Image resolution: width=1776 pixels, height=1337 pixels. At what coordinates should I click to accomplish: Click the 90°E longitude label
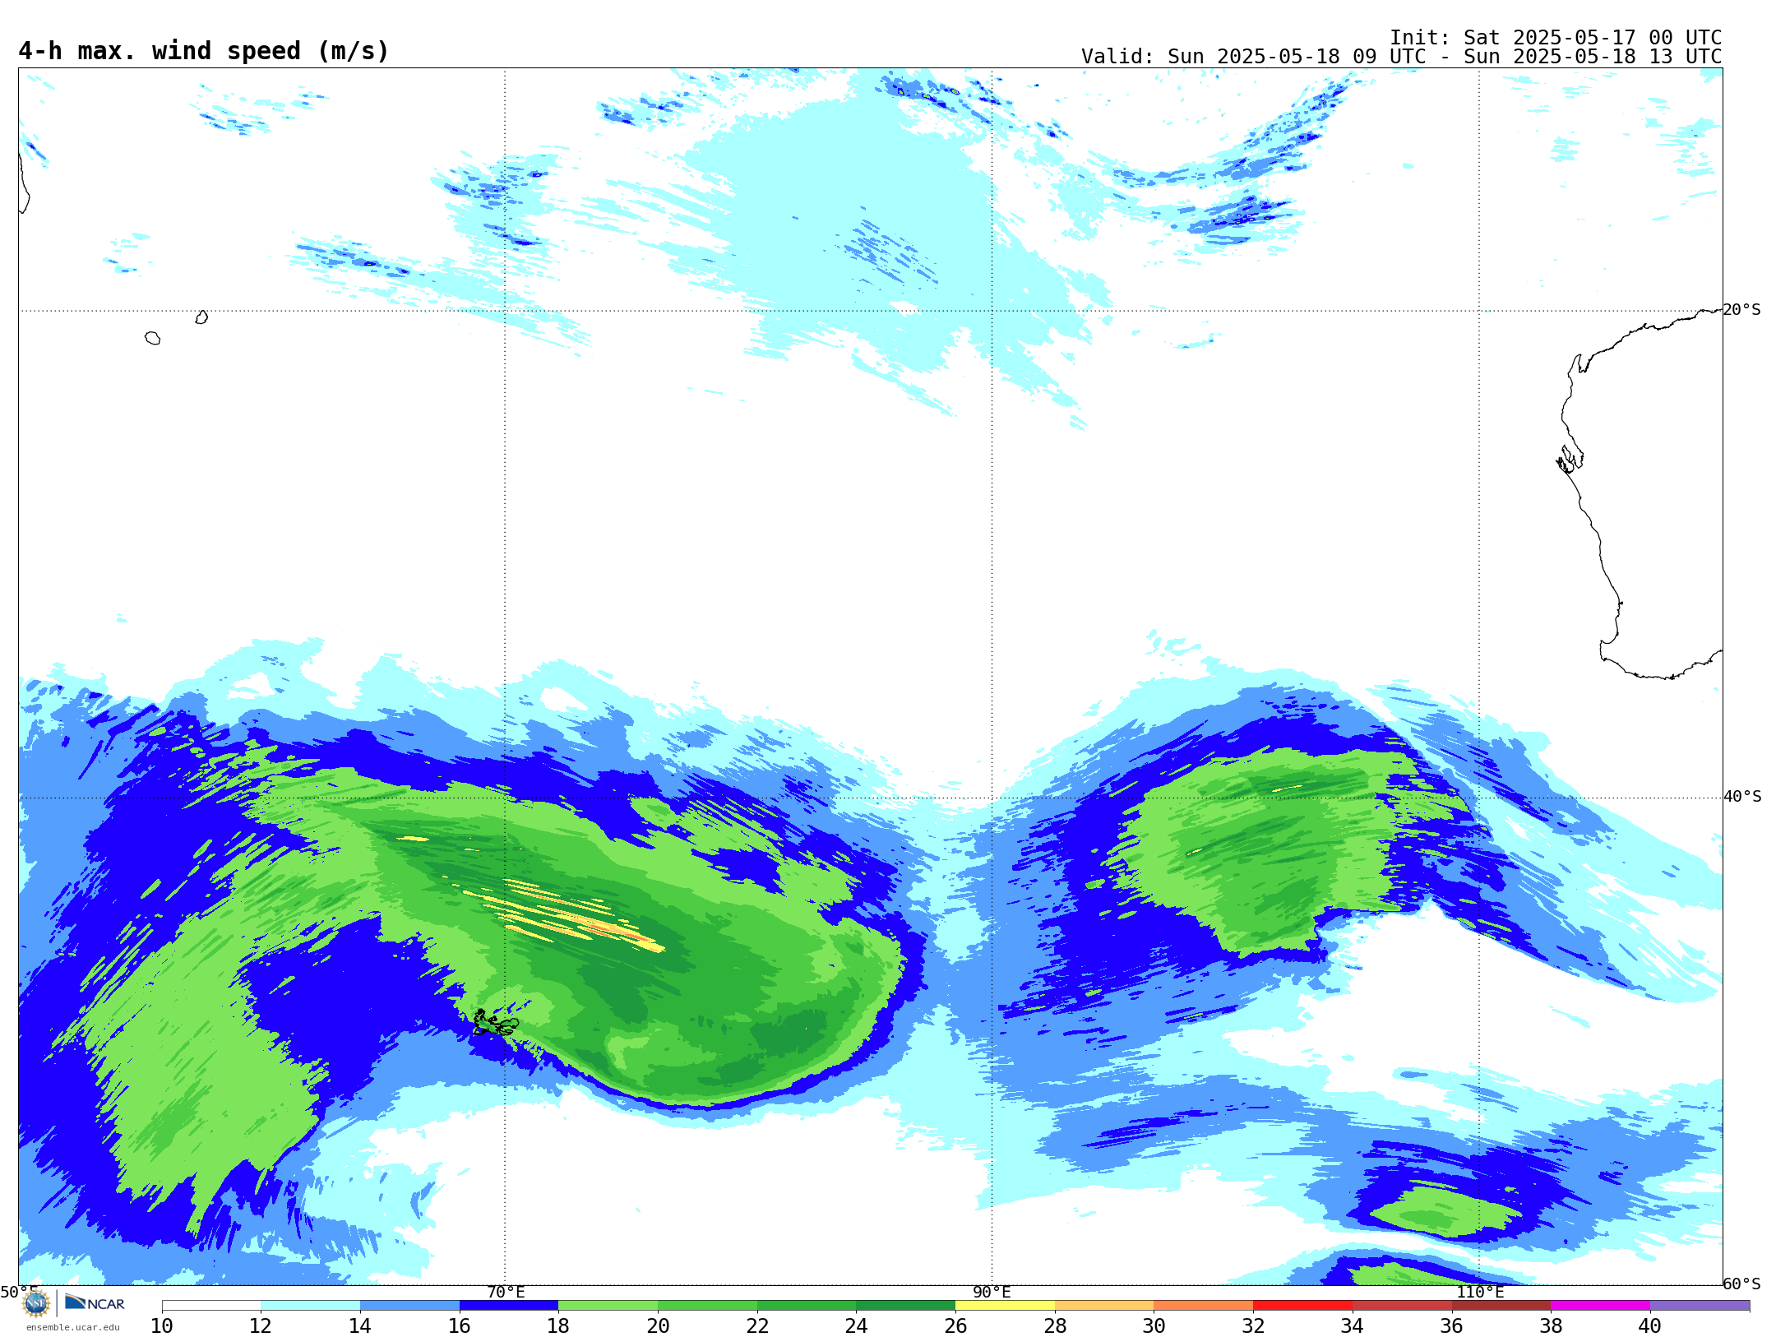point(992,1292)
